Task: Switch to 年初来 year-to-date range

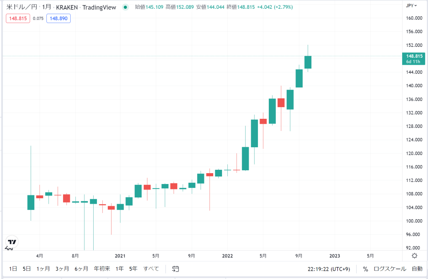Action: pyautogui.click(x=102, y=269)
